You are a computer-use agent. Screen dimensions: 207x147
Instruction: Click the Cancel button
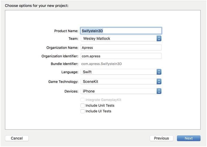17,138
